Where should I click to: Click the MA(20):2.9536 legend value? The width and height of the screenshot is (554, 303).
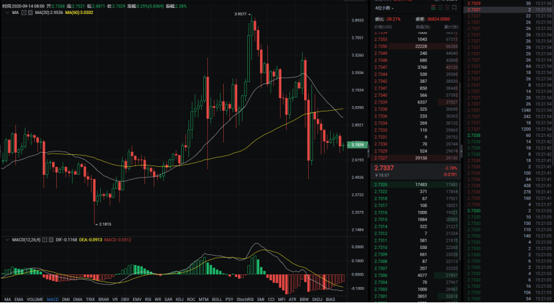[49, 12]
